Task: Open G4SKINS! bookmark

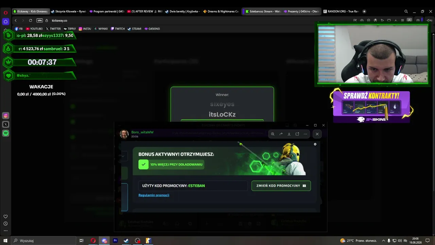Action: [x=152, y=29]
